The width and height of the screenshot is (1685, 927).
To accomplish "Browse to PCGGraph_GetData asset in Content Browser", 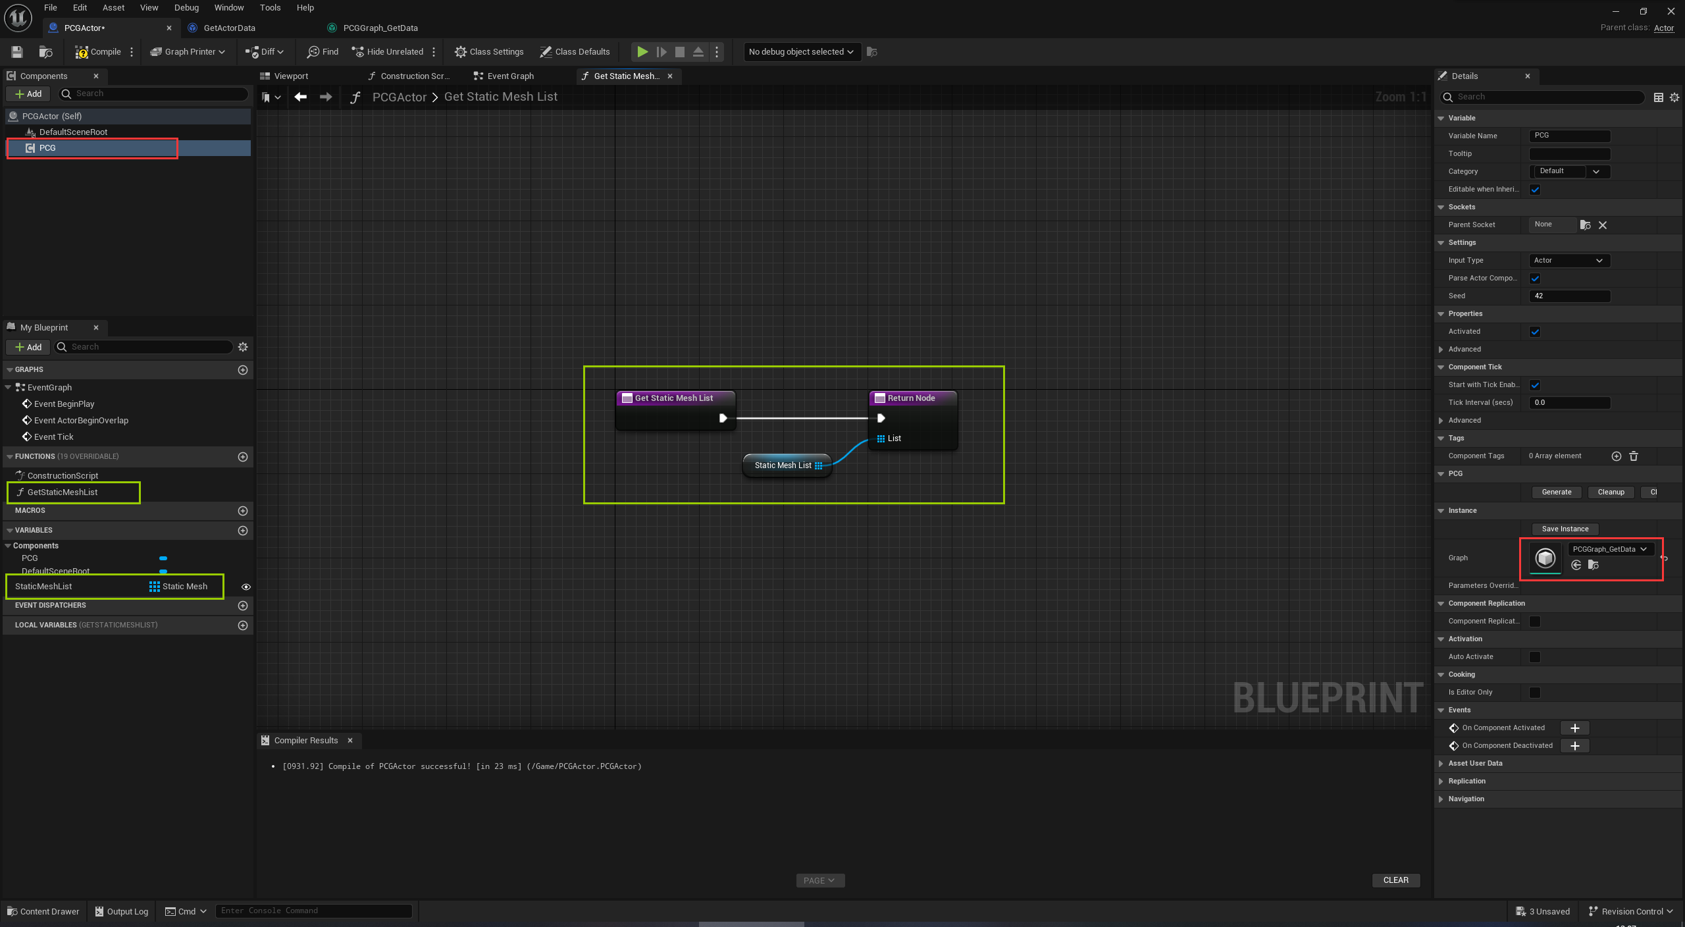I will [1592, 566].
